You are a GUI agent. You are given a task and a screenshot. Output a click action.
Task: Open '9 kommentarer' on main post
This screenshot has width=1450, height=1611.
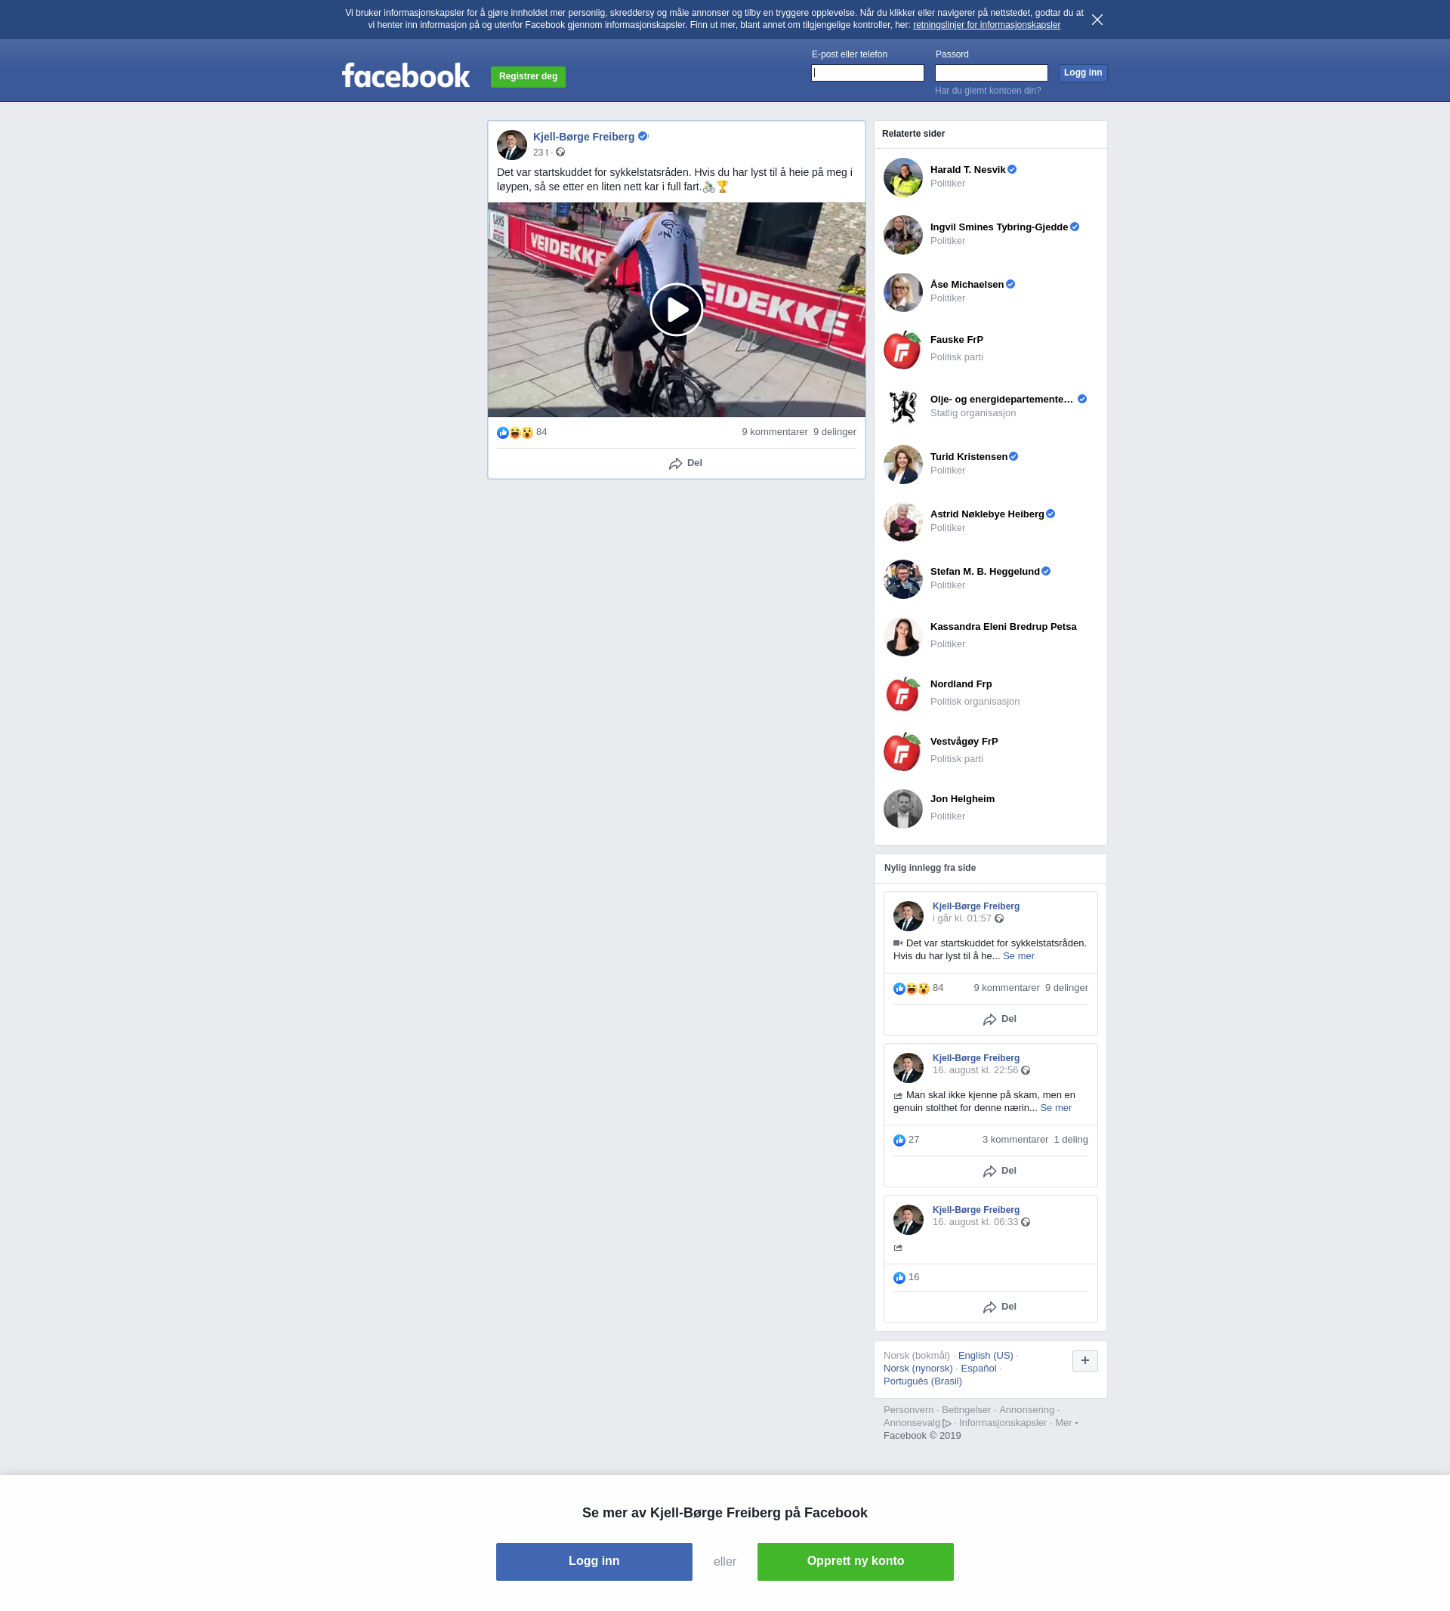click(773, 432)
